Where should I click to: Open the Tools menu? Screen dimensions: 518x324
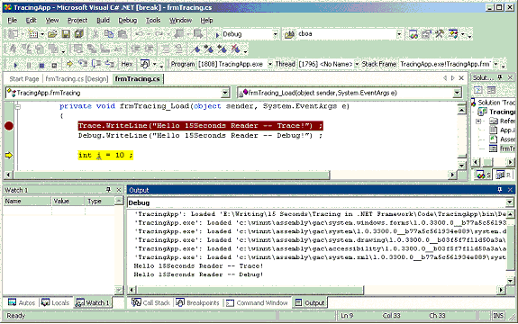(153, 21)
